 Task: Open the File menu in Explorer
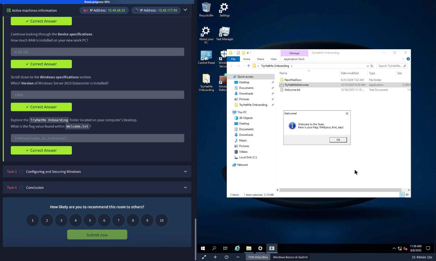coord(233,59)
